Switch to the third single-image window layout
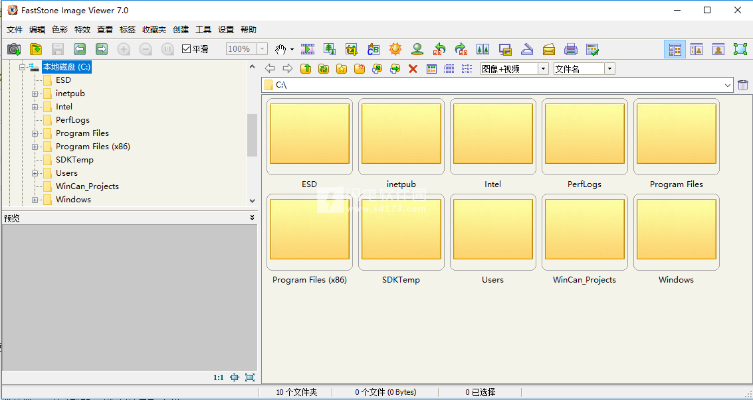Screen dimensions: 753x400 coord(718,49)
